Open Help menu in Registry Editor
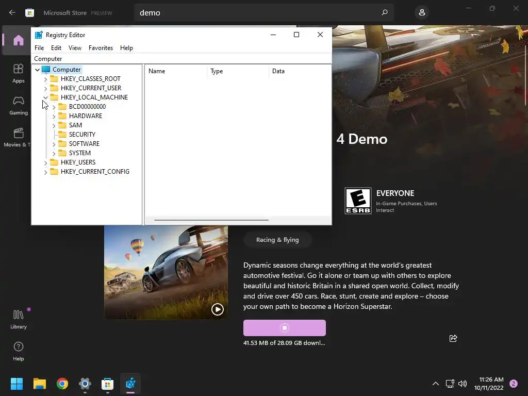This screenshot has height=396, width=528. tap(126, 48)
